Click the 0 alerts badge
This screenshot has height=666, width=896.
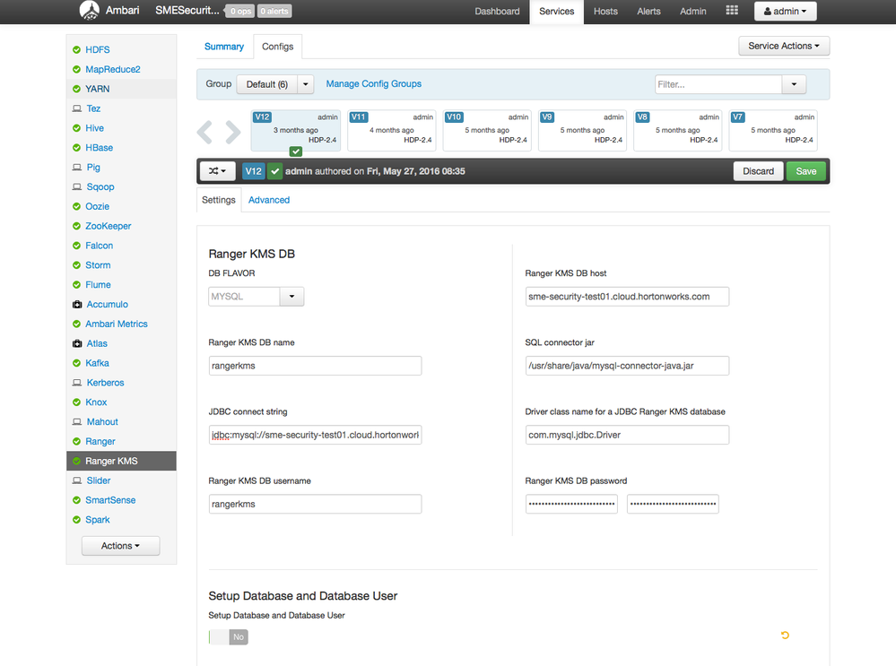[x=274, y=11]
